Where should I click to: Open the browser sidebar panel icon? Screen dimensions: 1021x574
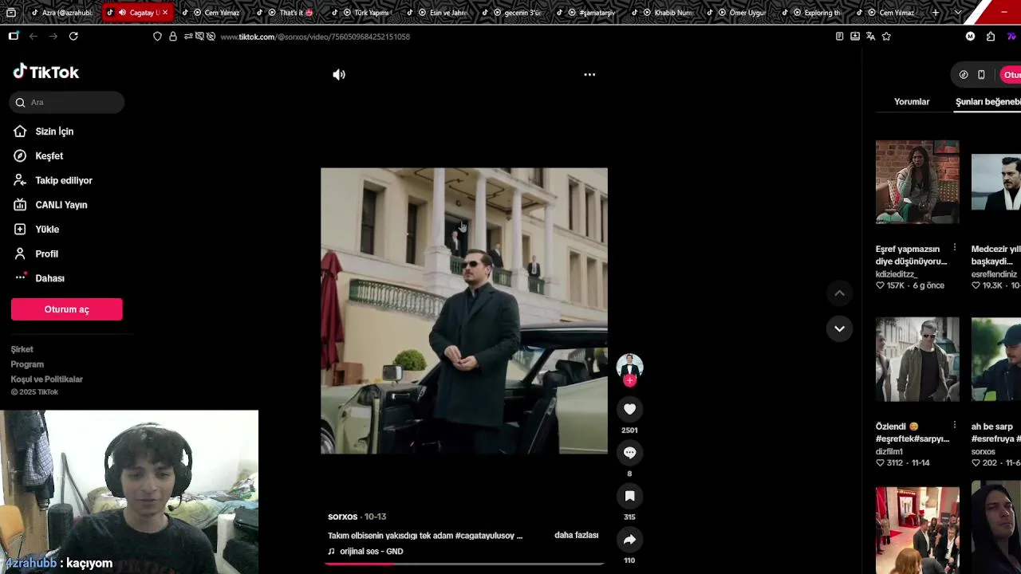pos(14,37)
